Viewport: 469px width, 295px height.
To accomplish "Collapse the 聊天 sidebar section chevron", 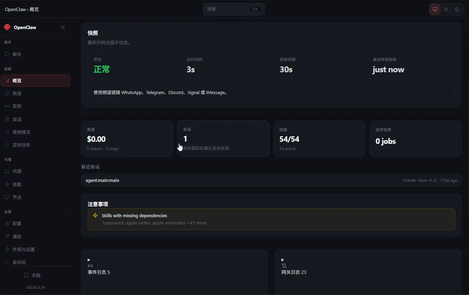I will [65, 42].
